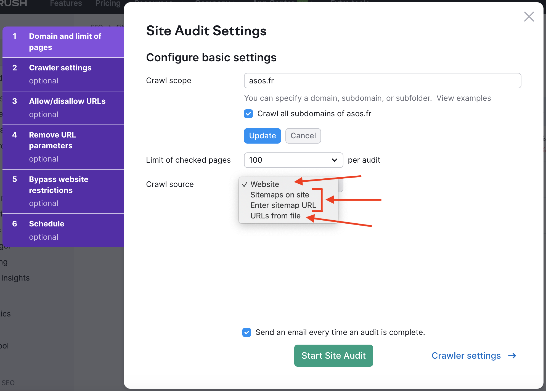The height and width of the screenshot is (391, 546).
Task: Click the Update button for crawl scope
Action: (263, 135)
